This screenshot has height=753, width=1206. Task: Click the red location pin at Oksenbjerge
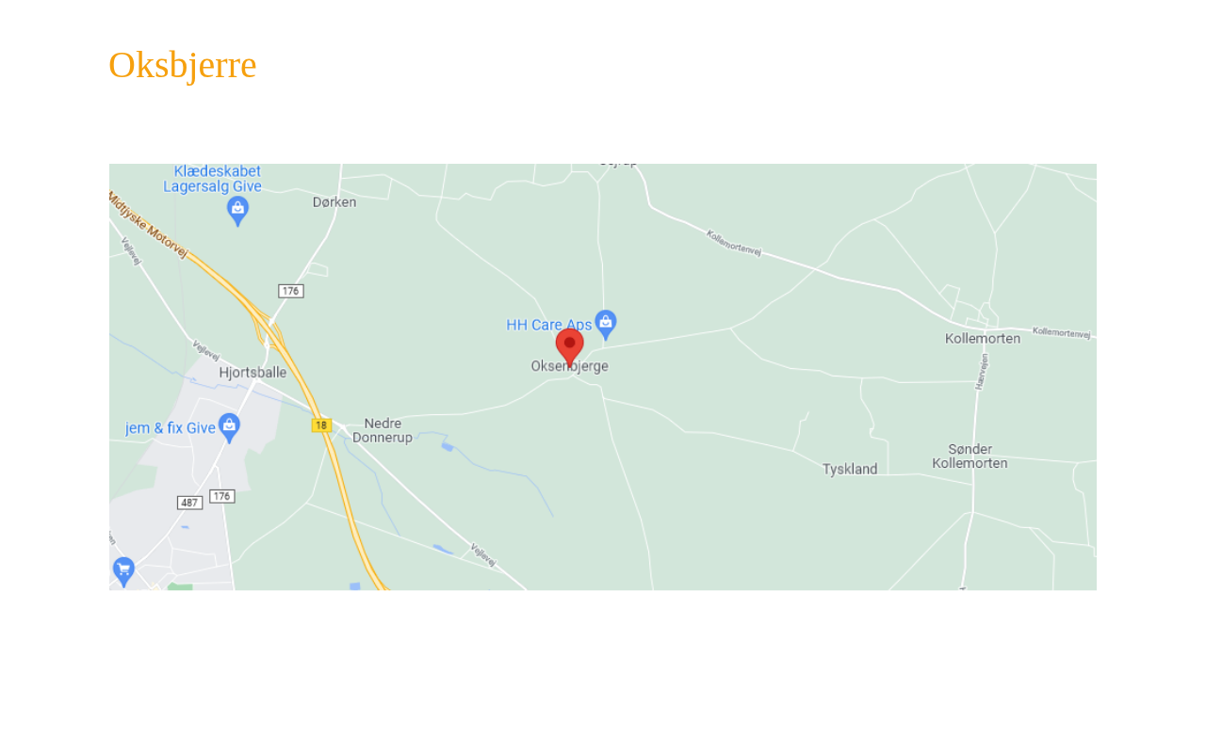coord(569,347)
